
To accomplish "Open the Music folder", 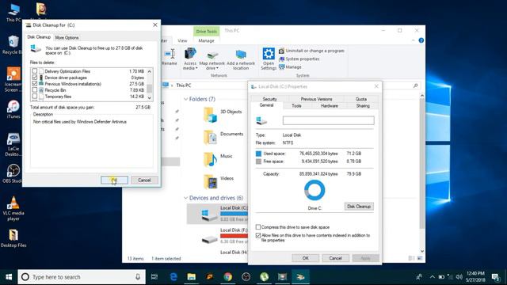I will (219, 159).
